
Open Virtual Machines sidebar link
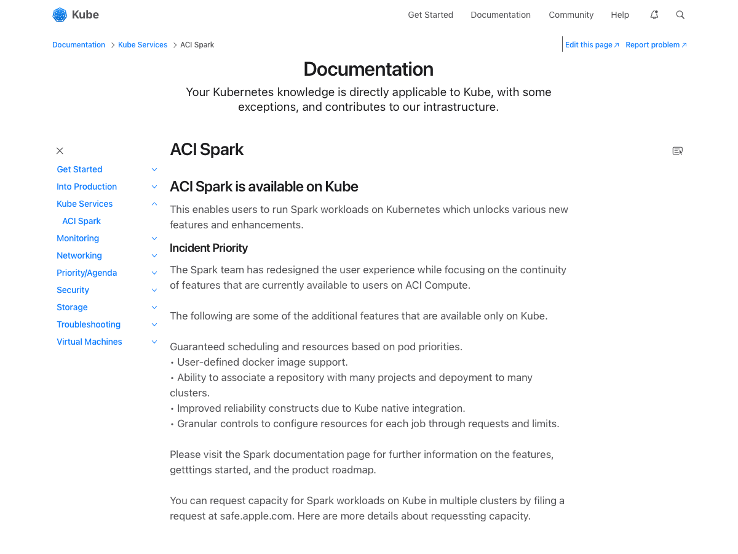pos(89,342)
